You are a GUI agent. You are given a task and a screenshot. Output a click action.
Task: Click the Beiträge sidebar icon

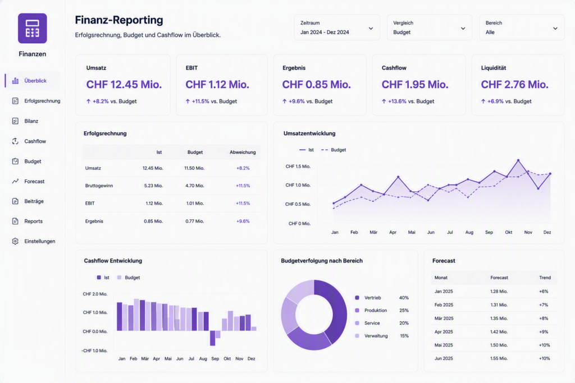15,201
